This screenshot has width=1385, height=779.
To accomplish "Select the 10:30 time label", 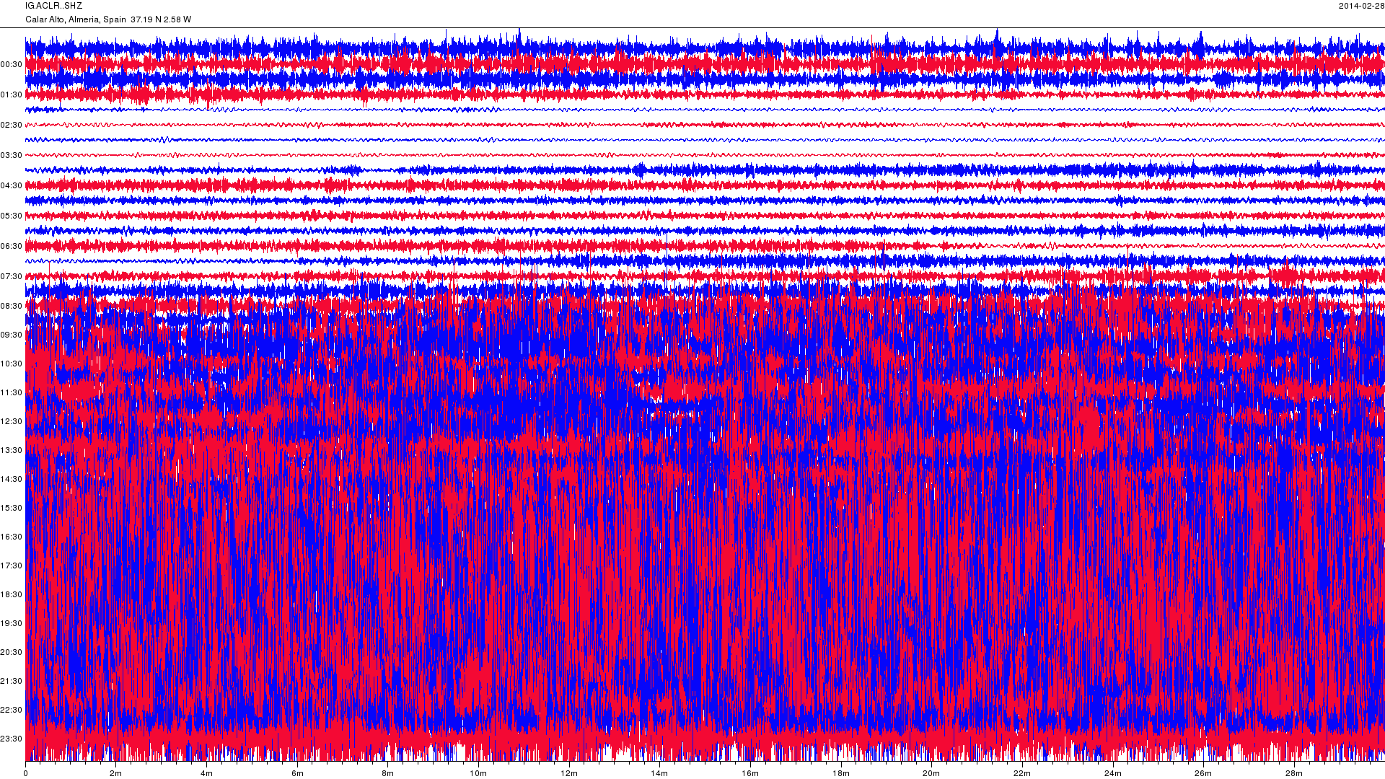I will point(12,364).
